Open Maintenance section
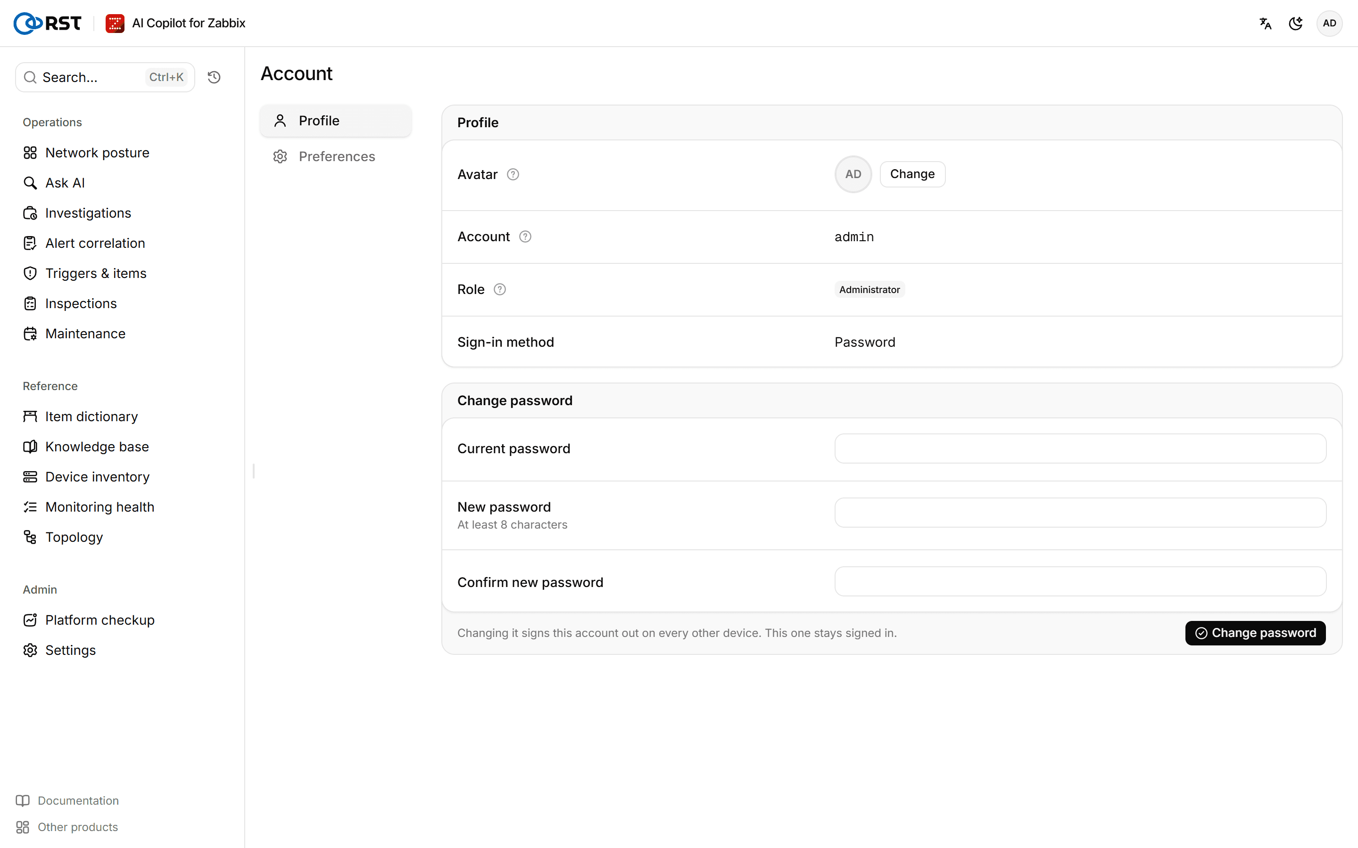This screenshot has height=848, width=1358. click(x=122, y=334)
